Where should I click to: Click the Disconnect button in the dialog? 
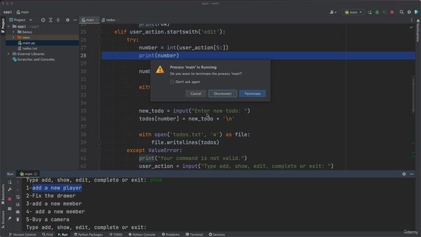coord(222,93)
